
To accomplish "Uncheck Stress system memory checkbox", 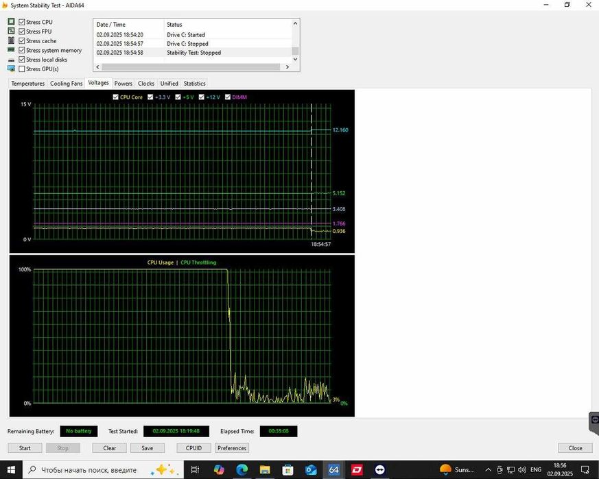I will (x=22, y=50).
